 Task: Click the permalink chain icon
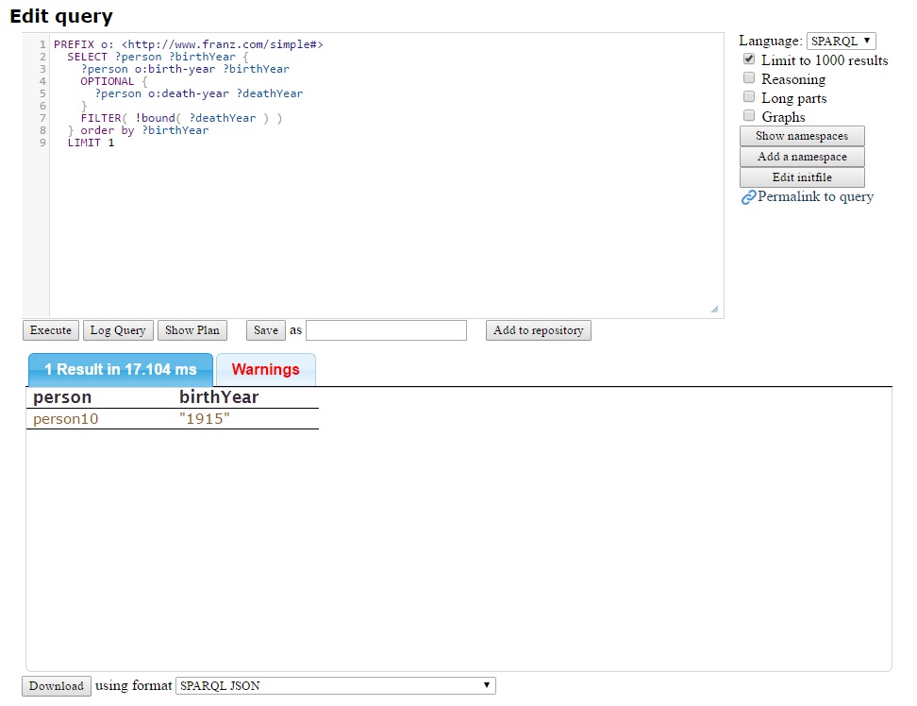pyautogui.click(x=748, y=197)
